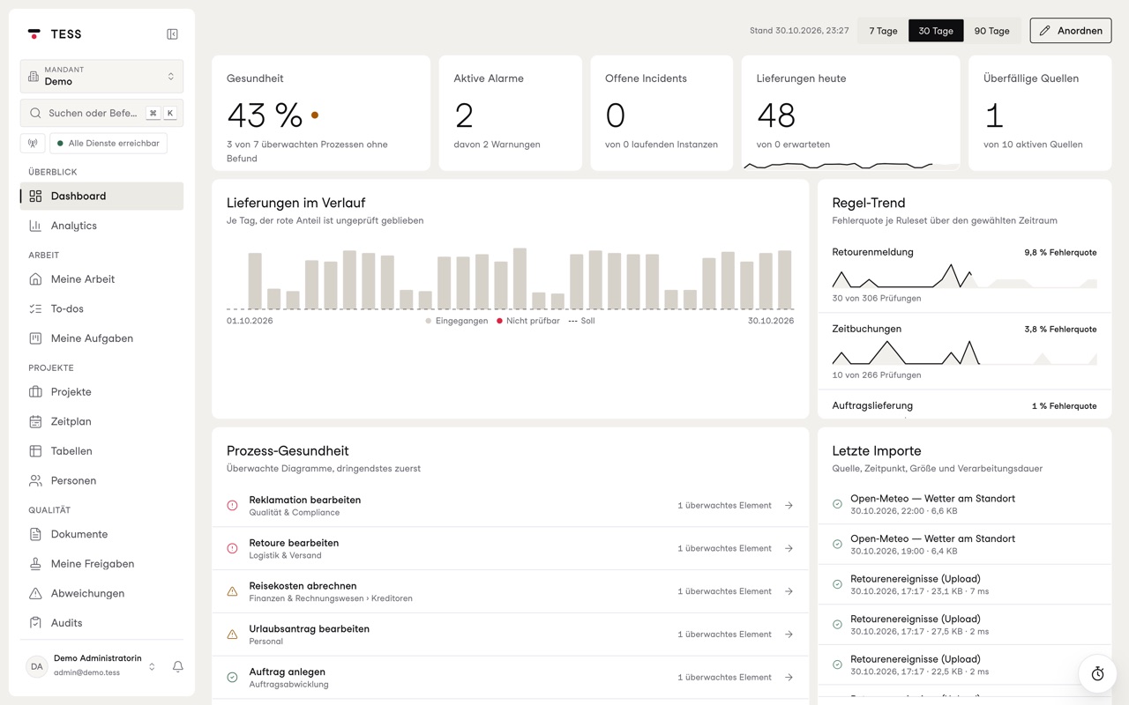Open Dokumente in the sidebar
The height and width of the screenshot is (705, 1129).
(101, 534)
